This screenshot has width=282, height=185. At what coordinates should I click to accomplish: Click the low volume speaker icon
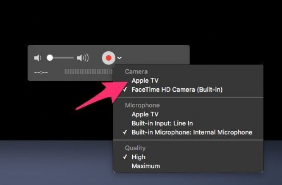(38, 58)
